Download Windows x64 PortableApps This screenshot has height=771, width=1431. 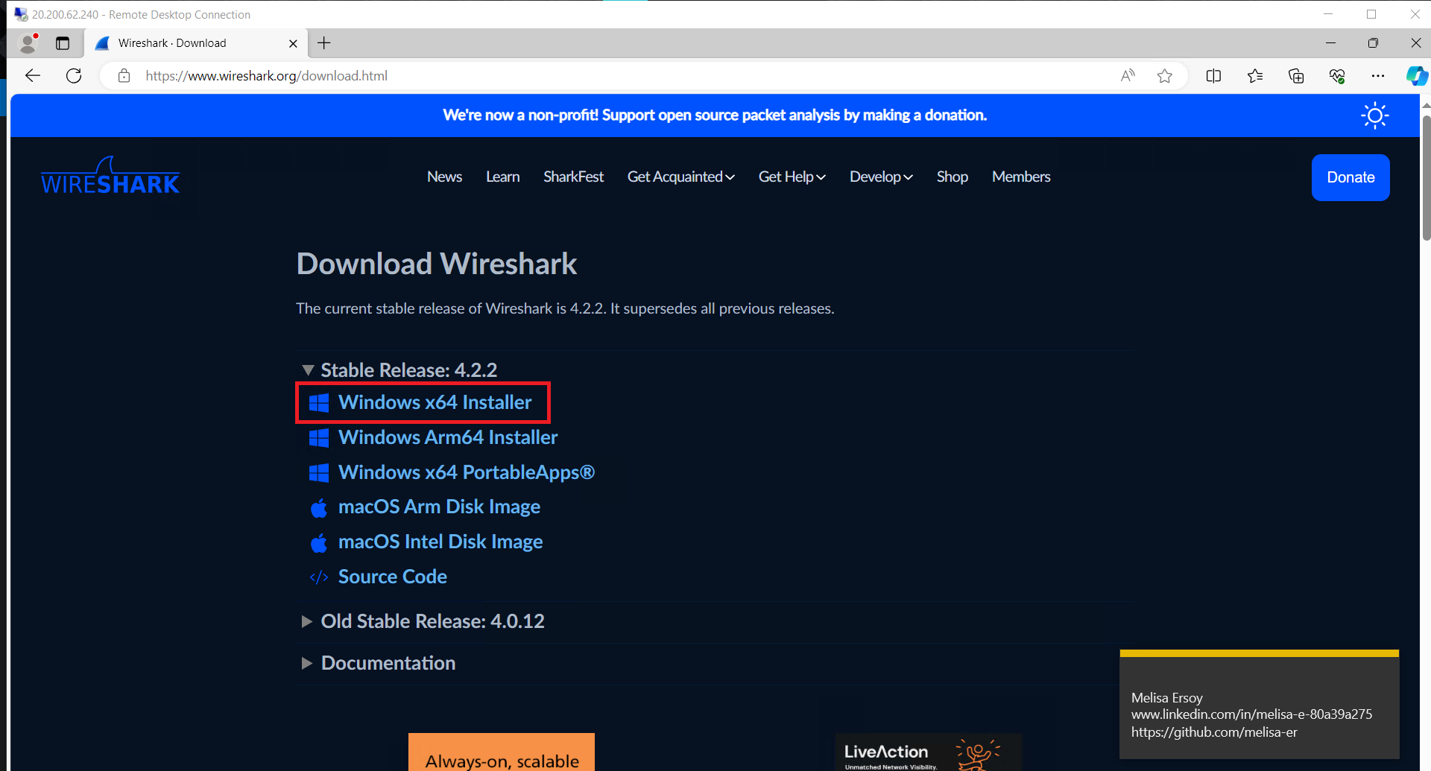[467, 472]
